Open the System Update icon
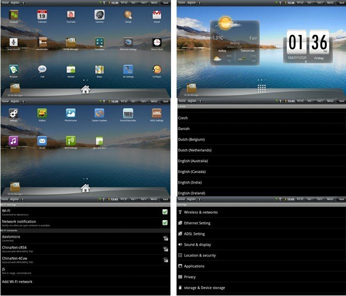The width and height of the screenshot is (346, 296). (99, 113)
